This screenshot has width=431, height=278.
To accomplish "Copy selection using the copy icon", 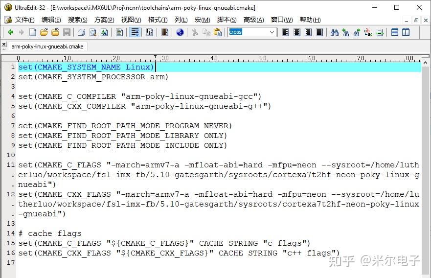I will point(206,32).
